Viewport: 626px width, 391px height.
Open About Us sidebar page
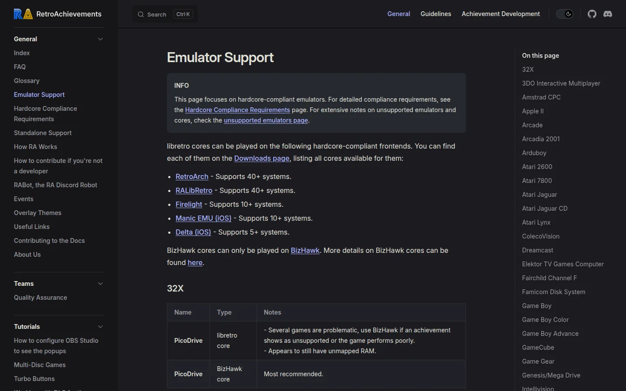point(27,255)
